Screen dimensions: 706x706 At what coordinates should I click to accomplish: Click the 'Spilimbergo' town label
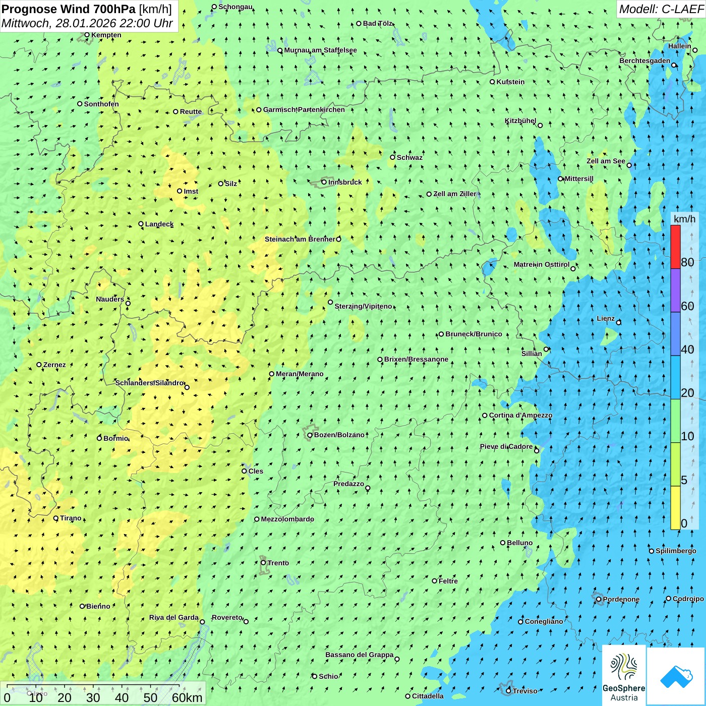(676, 551)
